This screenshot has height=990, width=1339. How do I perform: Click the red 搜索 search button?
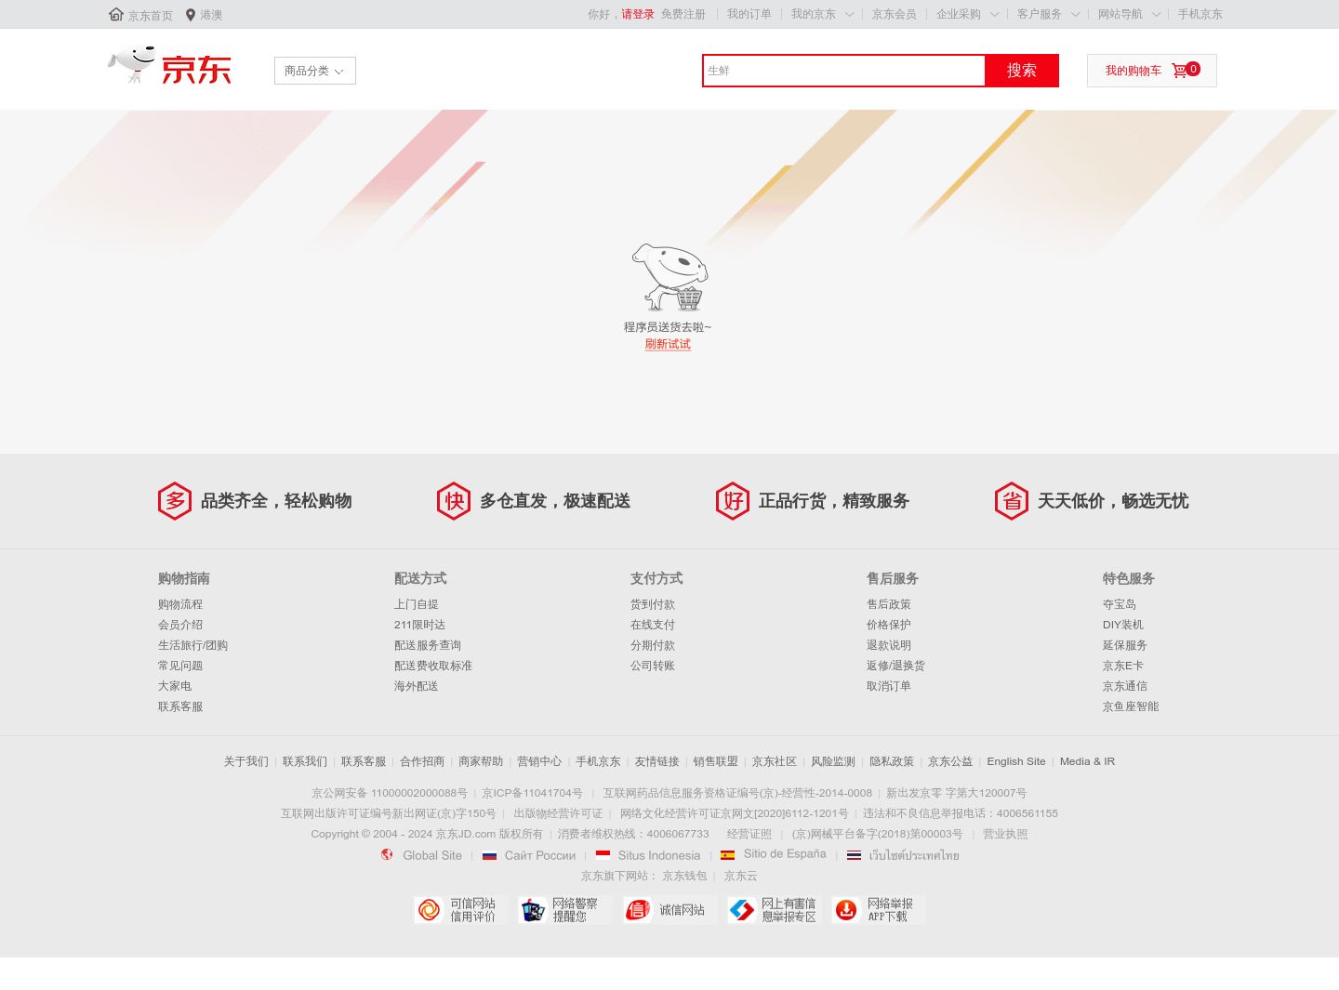(1022, 71)
